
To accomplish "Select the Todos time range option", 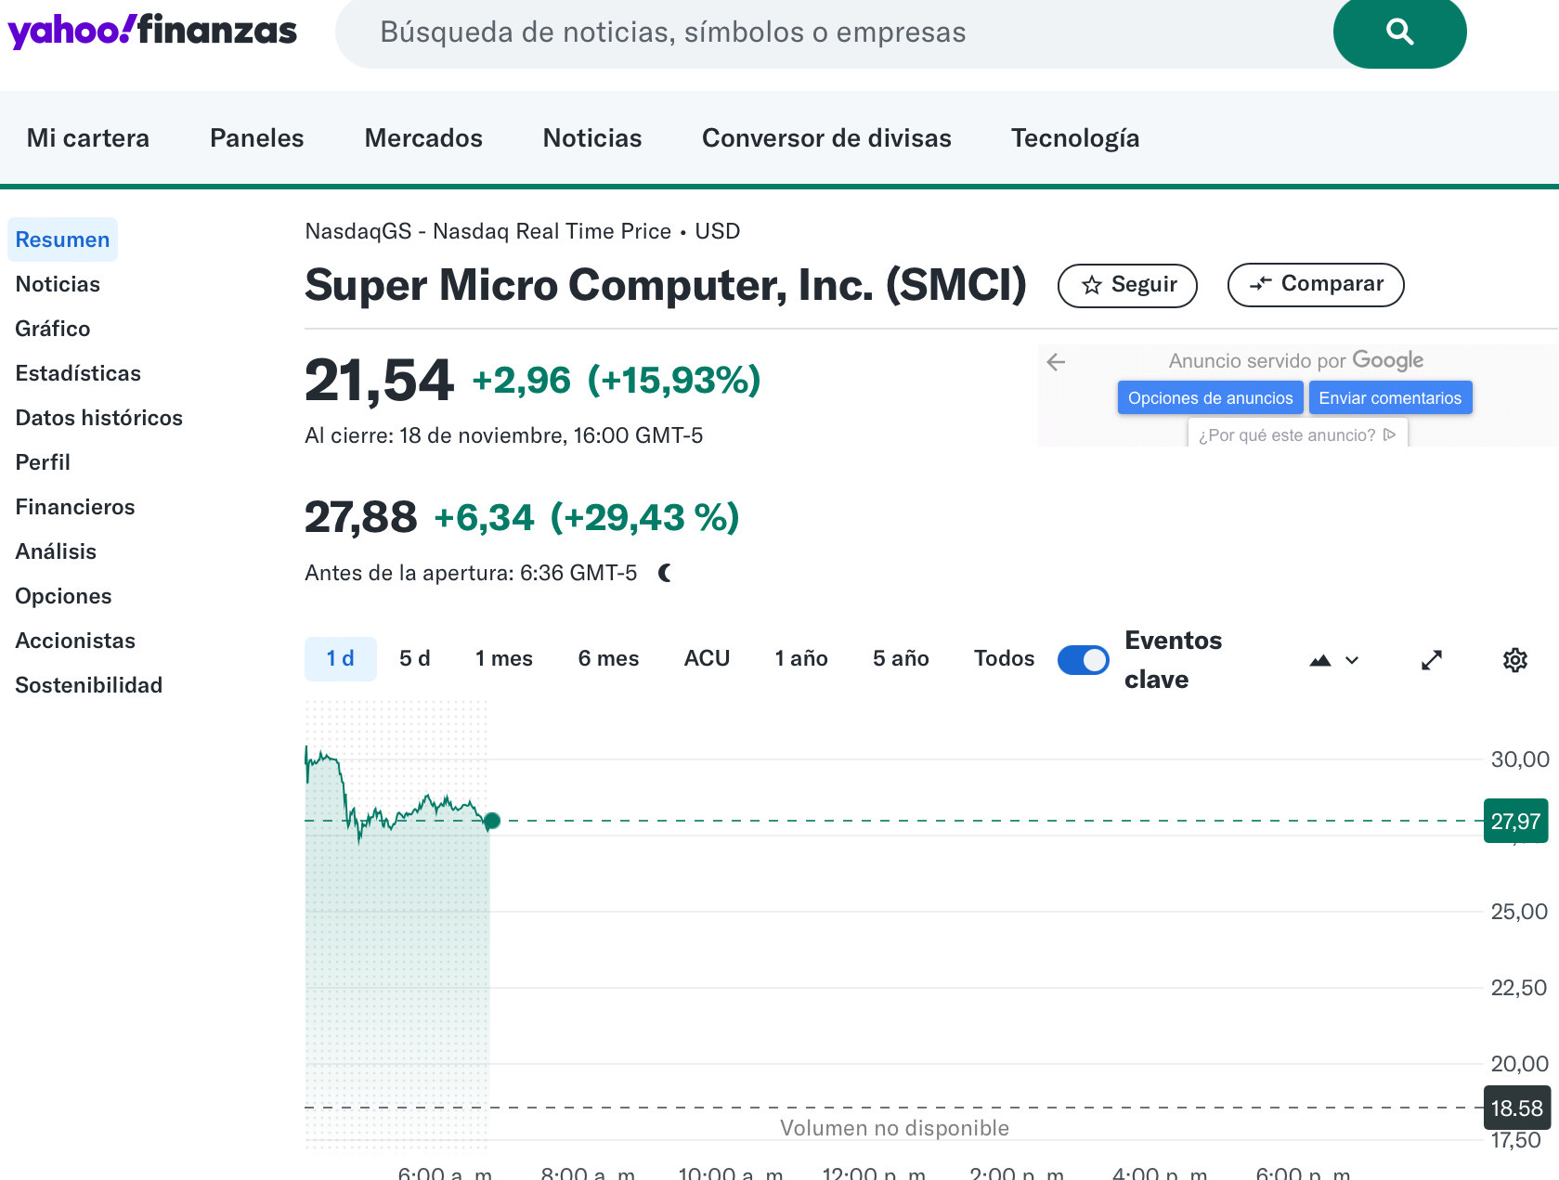I will tap(1004, 658).
